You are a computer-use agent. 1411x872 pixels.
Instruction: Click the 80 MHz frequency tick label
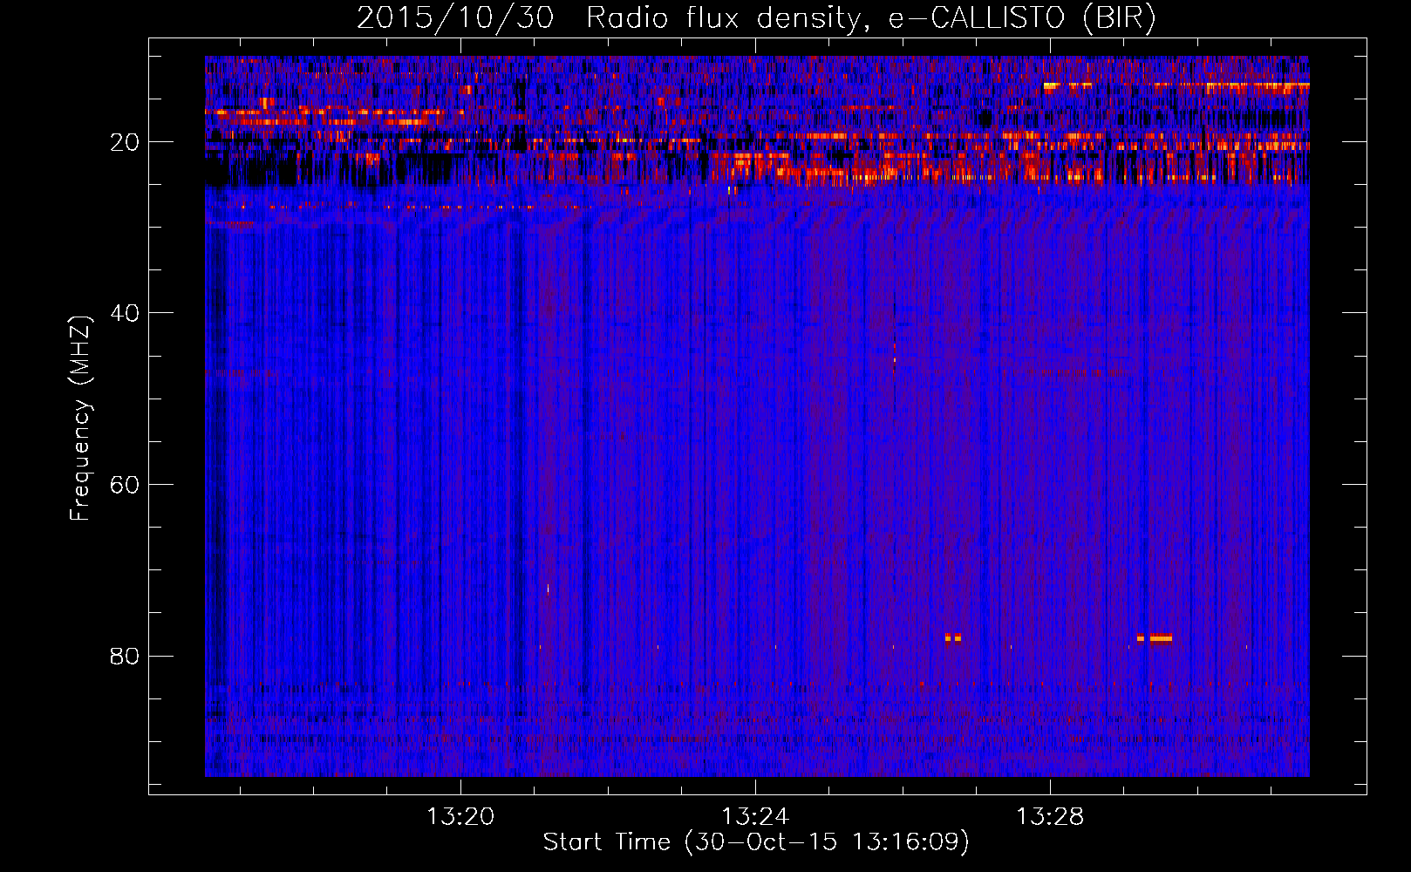click(125, 656)
